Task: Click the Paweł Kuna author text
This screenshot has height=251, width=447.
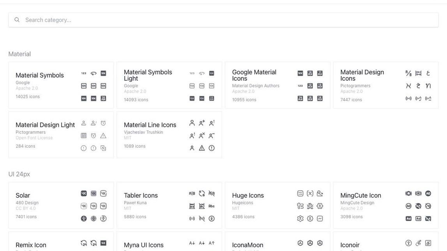Action: 135,203
